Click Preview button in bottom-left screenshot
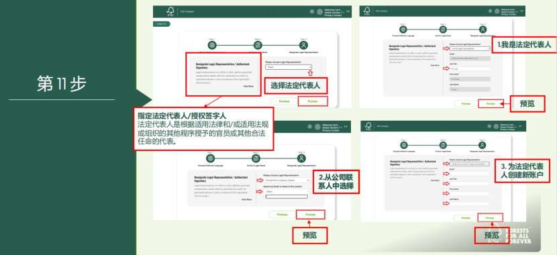Viewport: 557px width, 255px height. pyautogui.click(x=310, y=215)
